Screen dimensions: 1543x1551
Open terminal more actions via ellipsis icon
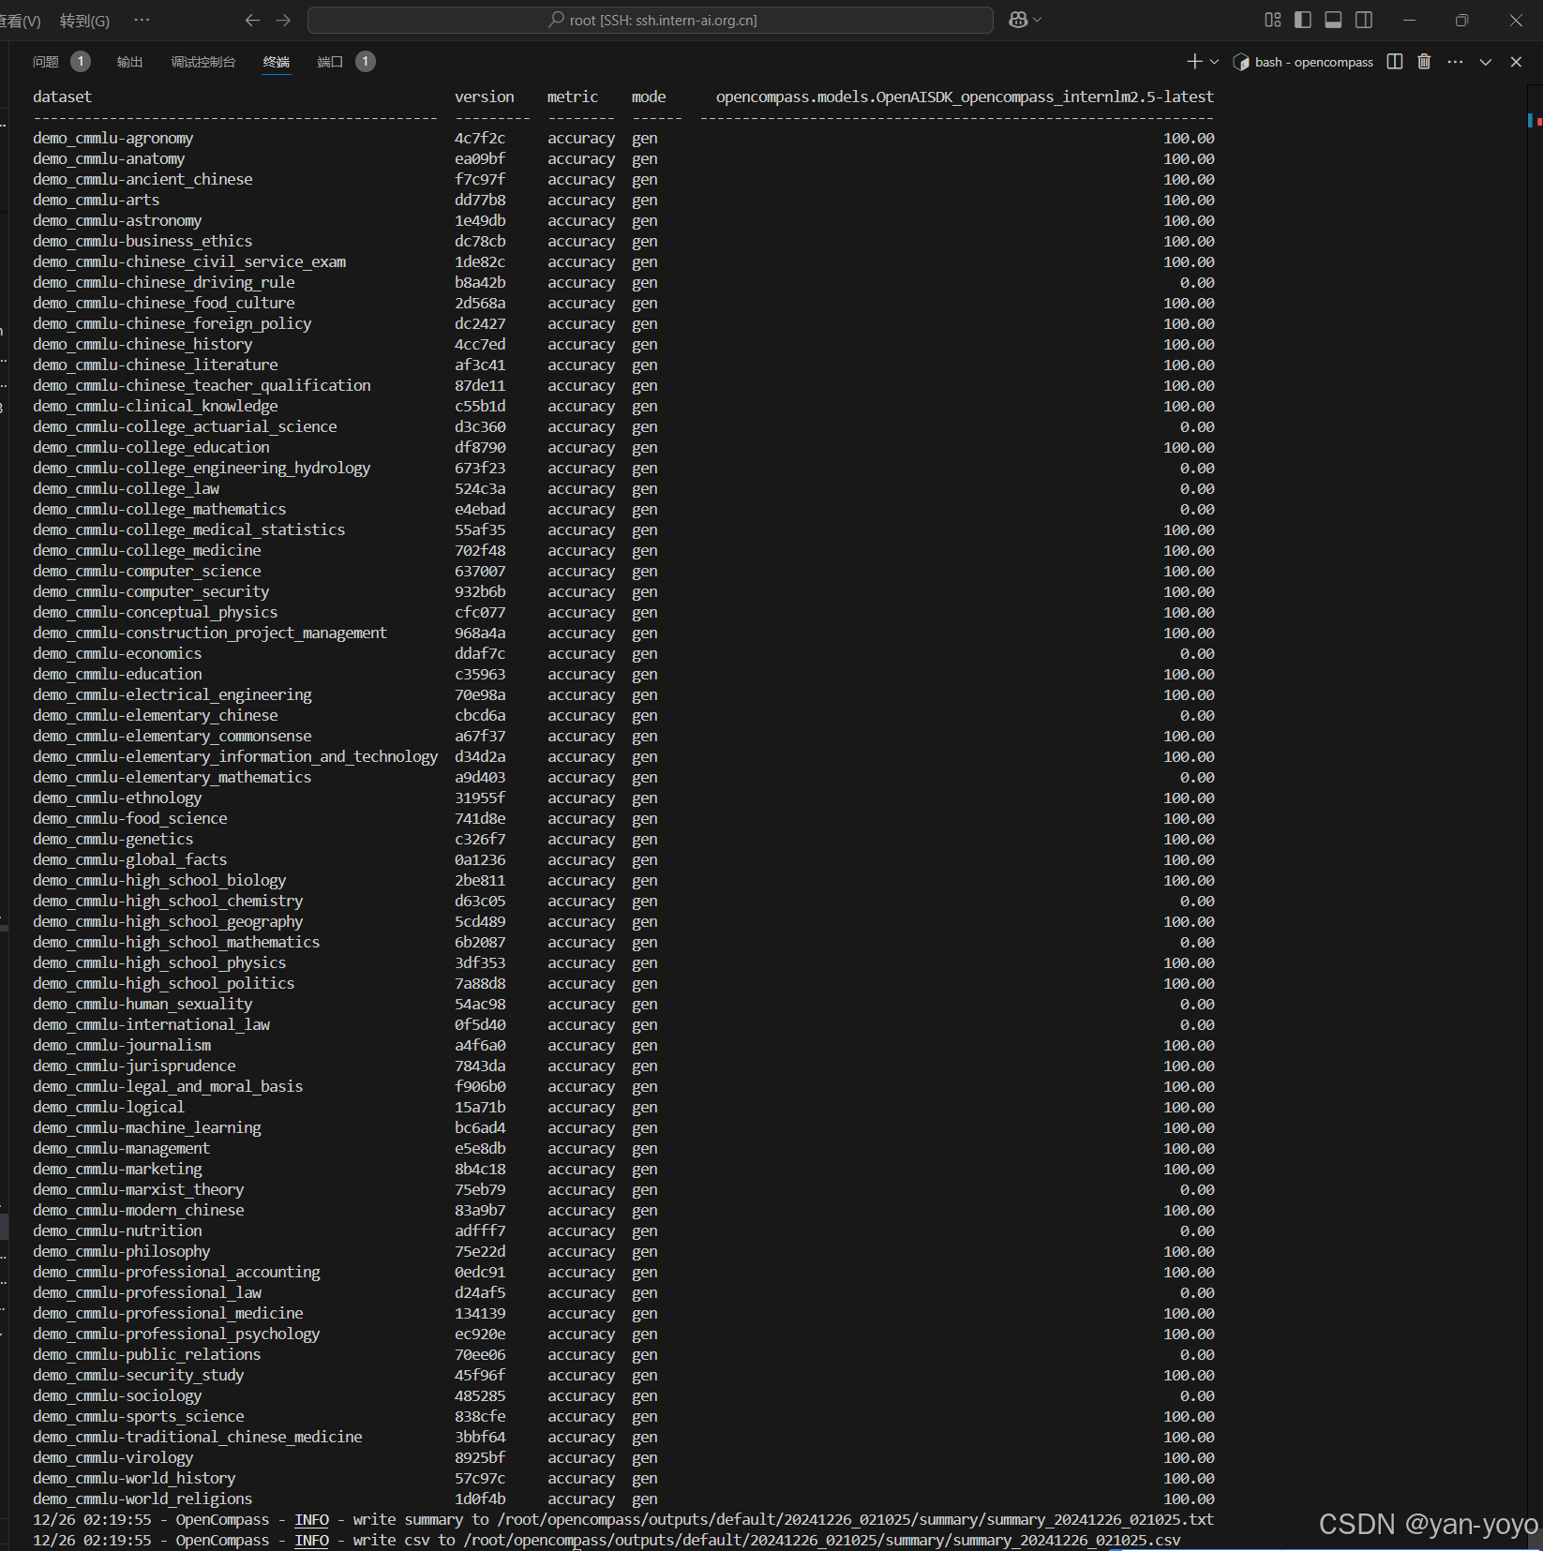[1454, 62]
